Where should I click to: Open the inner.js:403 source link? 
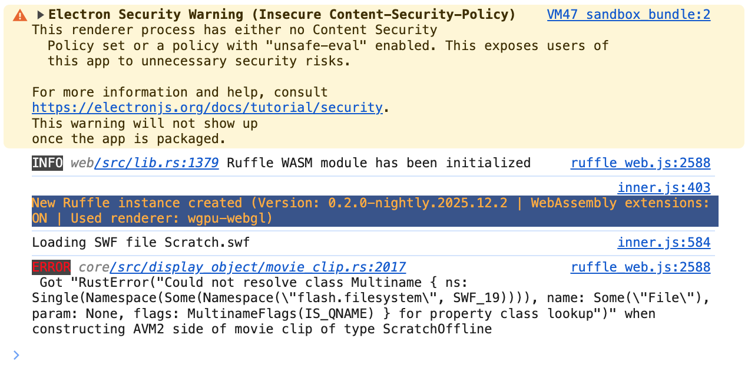(x=664, y=188)
